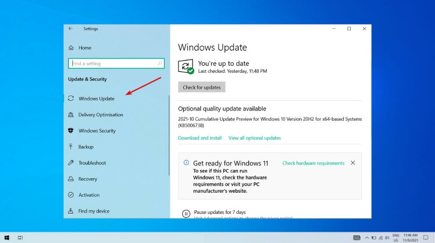Open the Recovery section

click(x=88, y=179)
